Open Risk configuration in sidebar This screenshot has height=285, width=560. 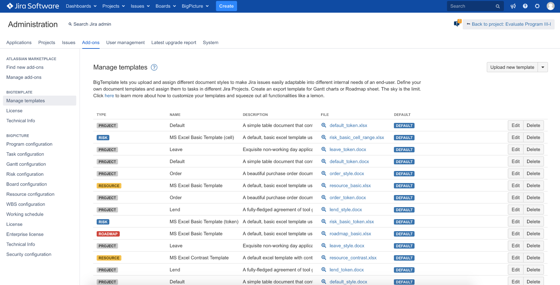point(25,174)
